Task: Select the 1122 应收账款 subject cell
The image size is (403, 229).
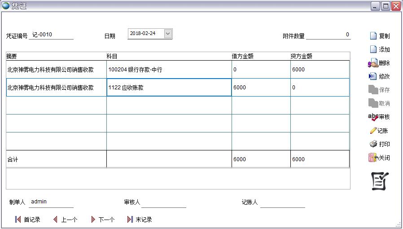Action: (x=169, y=88)
